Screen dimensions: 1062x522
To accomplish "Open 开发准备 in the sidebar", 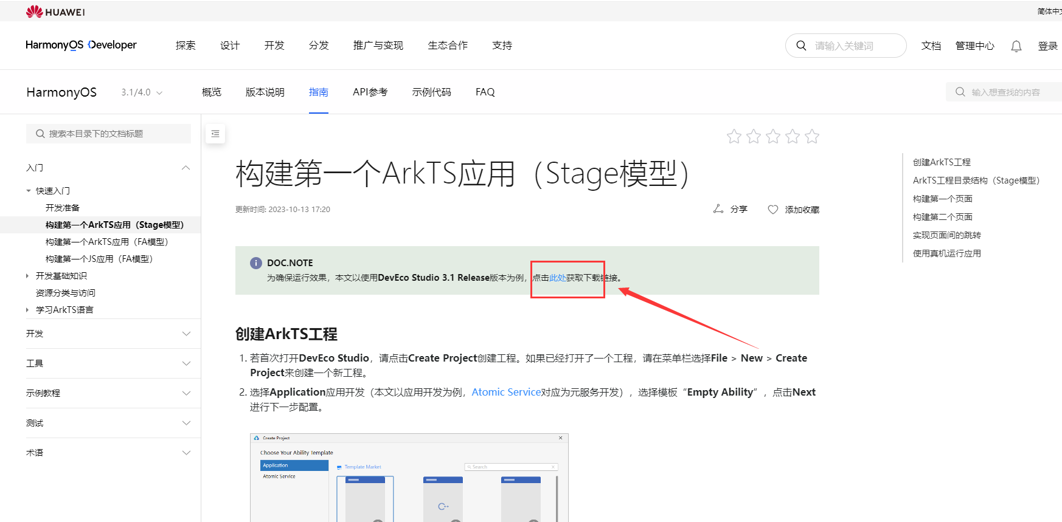I will tap(63, 208).
